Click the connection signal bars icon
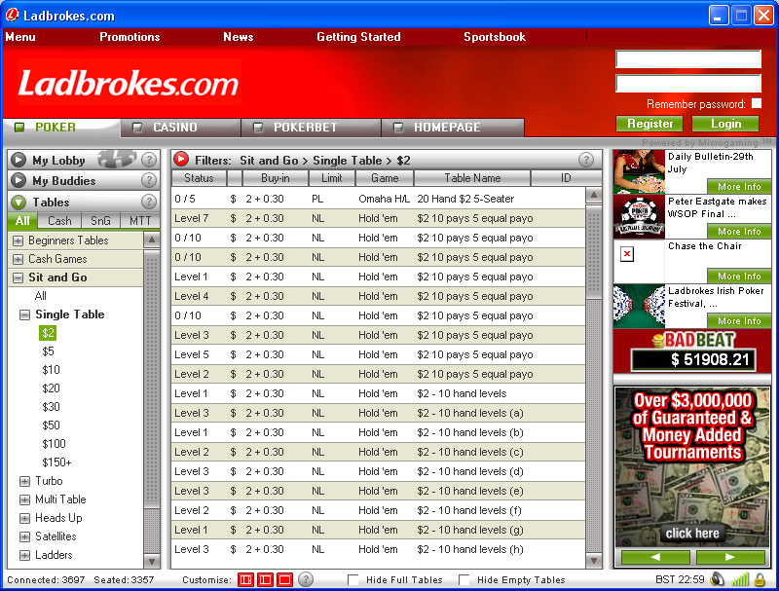Screen dimensions: 779x591 coord(740,579)
